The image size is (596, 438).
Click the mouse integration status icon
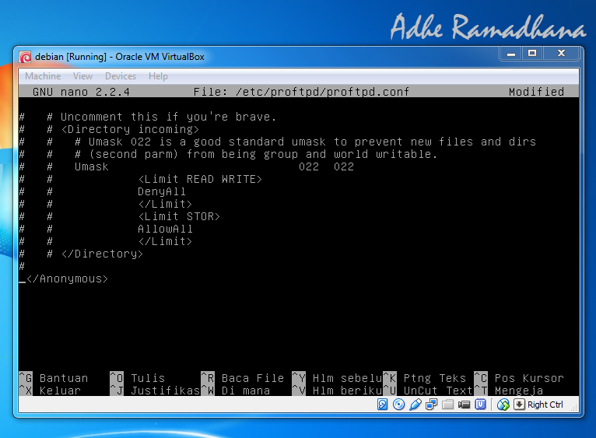pos(503,405)
